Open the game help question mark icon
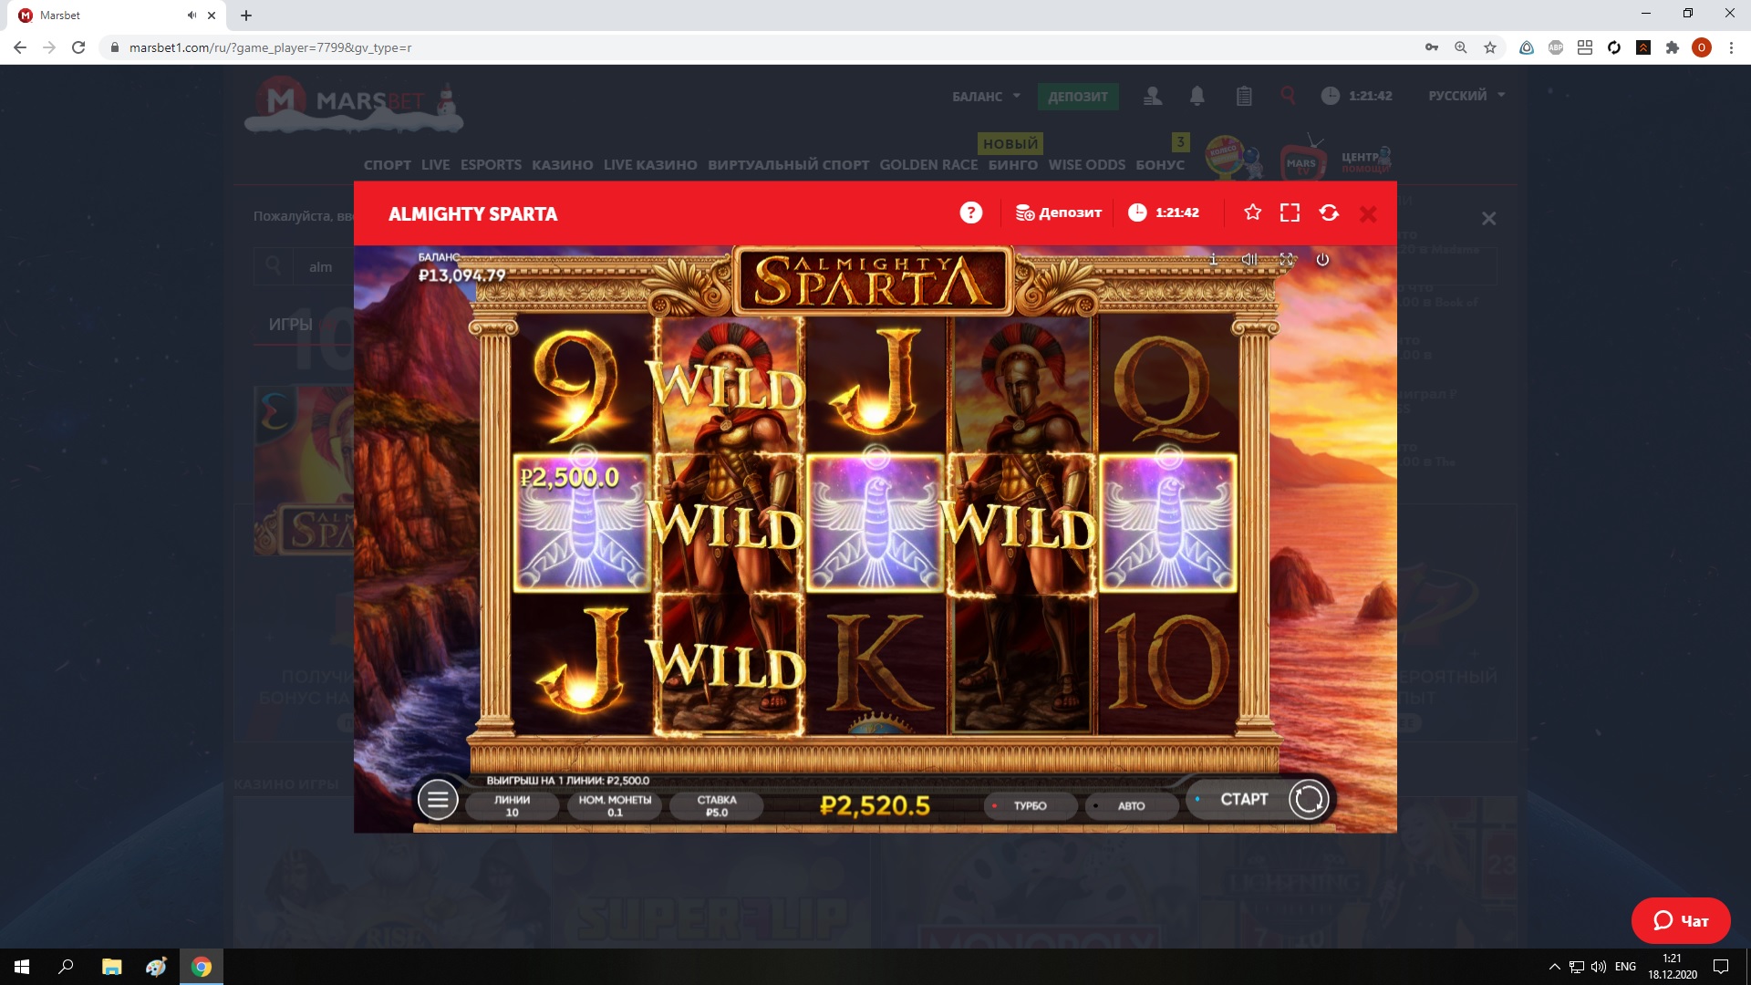The image size is (1751, 985). tap(971, 213)
